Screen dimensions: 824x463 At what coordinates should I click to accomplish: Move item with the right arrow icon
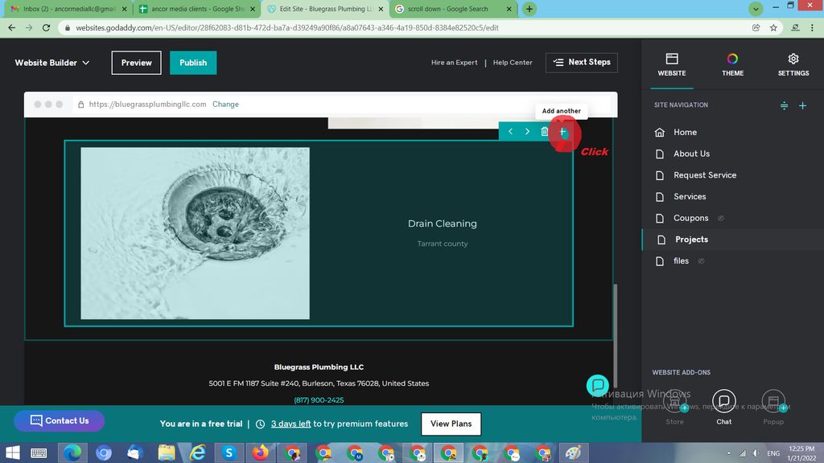[528, 132]
